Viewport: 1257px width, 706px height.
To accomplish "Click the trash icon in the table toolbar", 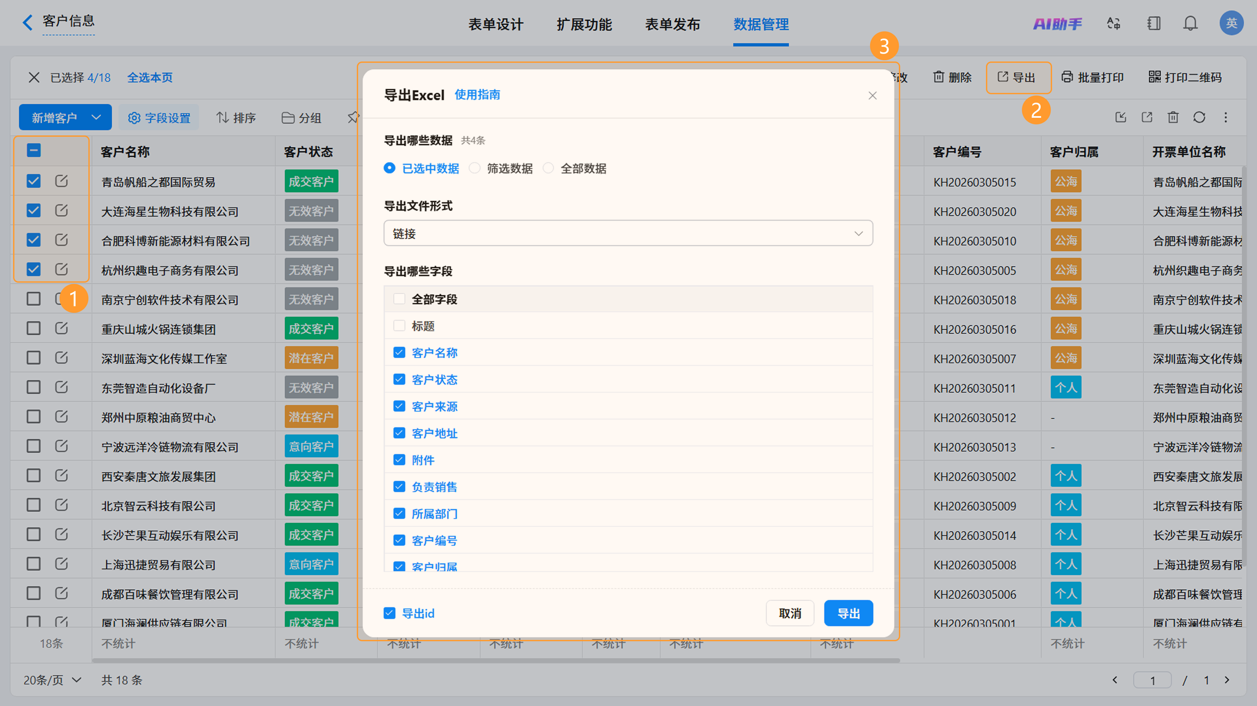I will point(1173,117).
